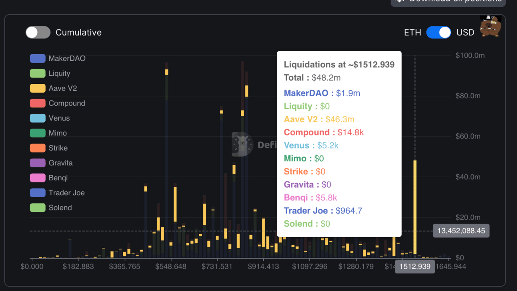Click 'Compound : $14.8k' tooltip row
517x291 pixels.
point(324,132)
